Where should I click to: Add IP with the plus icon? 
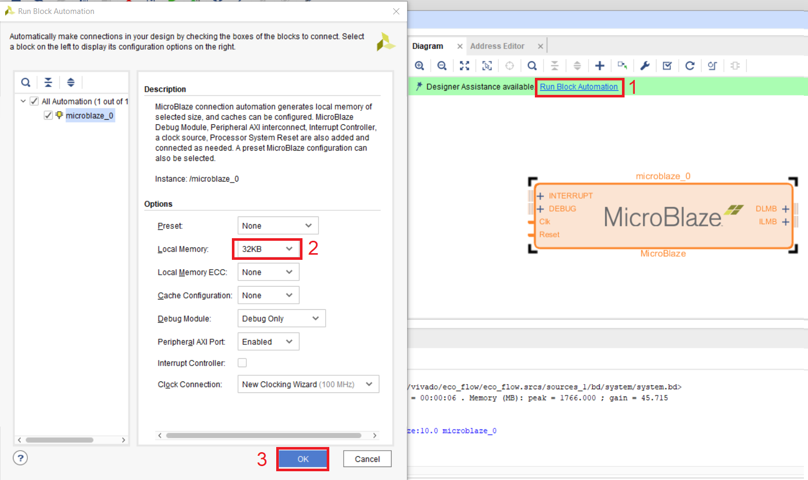click(600, 65)
